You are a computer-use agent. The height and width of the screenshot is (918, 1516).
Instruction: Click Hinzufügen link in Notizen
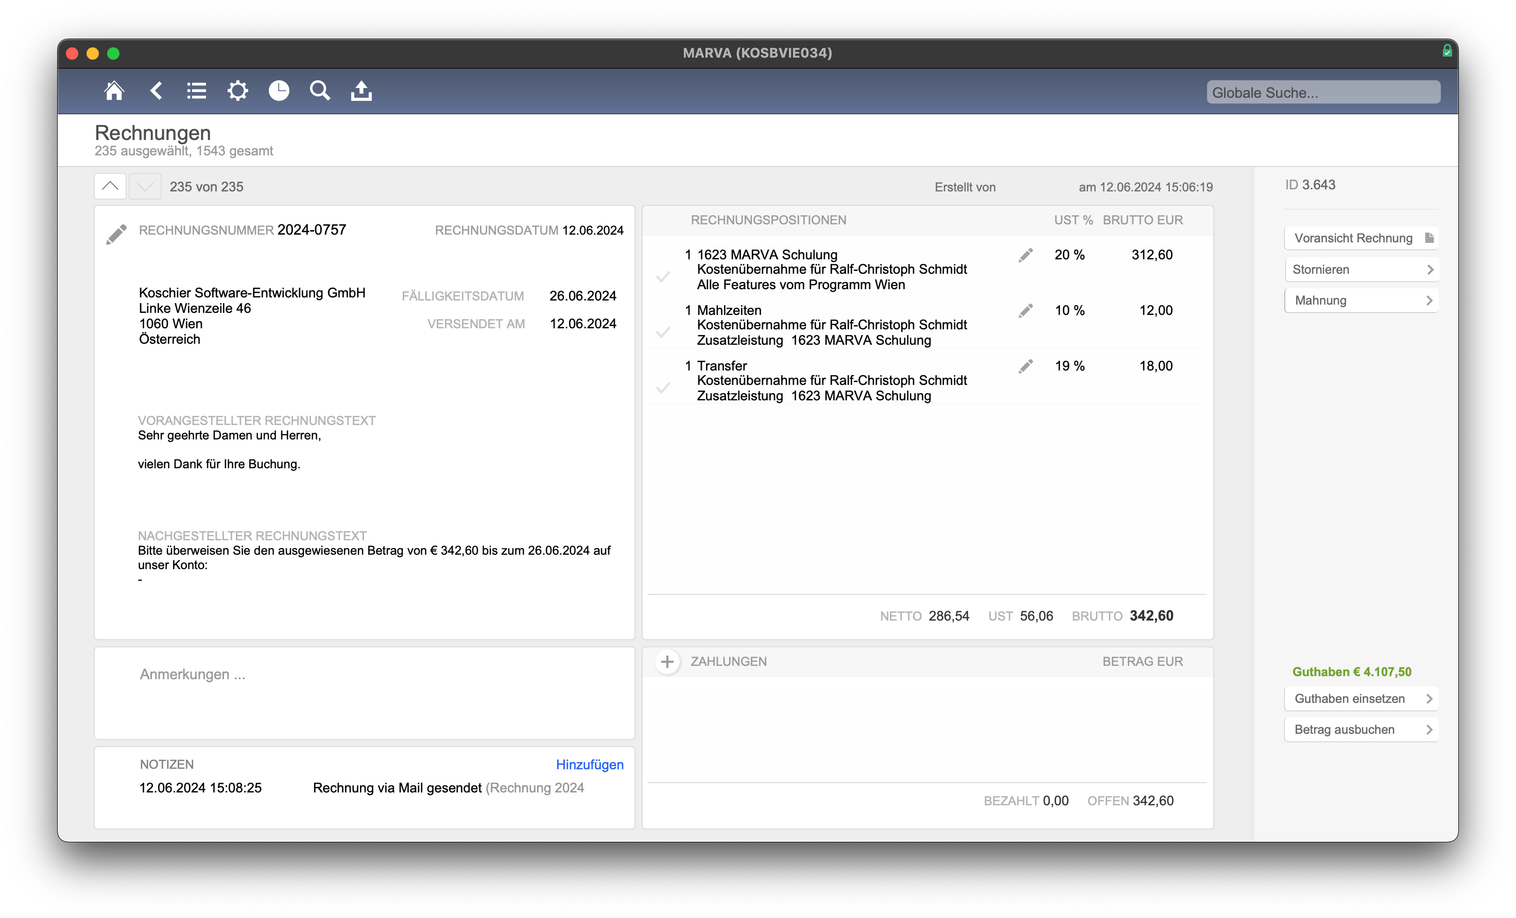pos(590,764)
